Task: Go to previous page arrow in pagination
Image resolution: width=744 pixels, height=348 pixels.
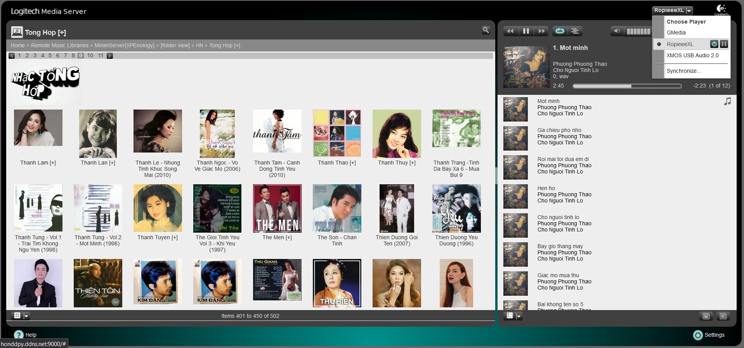Action: [x=12, y=56]
